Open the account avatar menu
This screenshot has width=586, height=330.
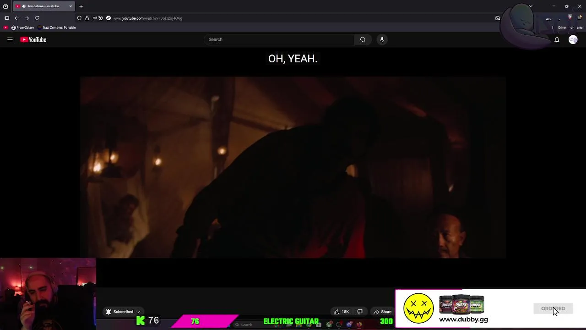tap(573, 40)
